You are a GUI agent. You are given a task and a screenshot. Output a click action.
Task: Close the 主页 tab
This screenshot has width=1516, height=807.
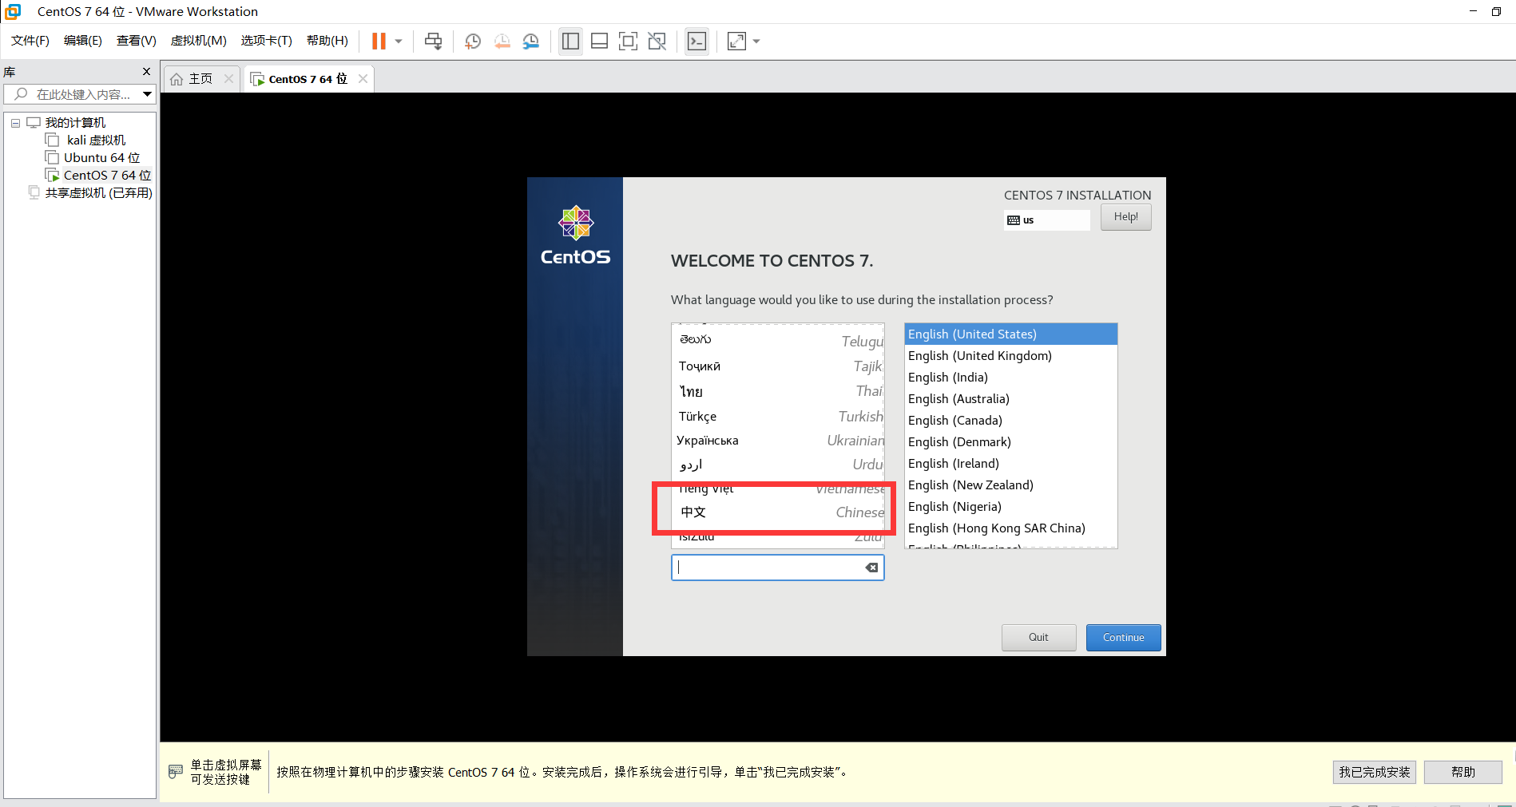(x=228, y=78)
